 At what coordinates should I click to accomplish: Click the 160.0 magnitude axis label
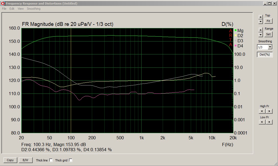pyautogui.click(x=14, y=28)
